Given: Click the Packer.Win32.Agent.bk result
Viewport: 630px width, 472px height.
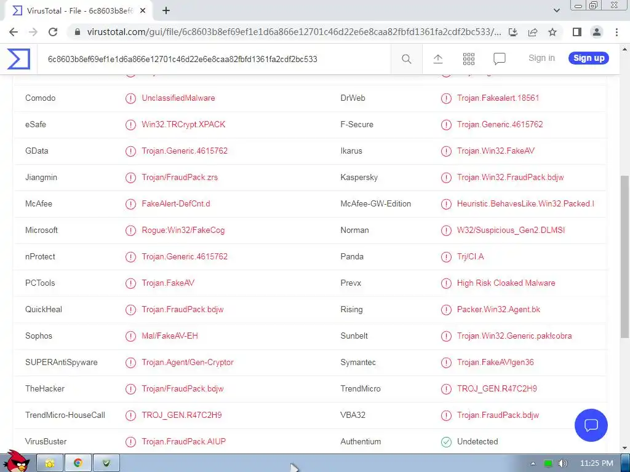Looking at the screenshot, I should pyautogui.click(x=498, y=310).
